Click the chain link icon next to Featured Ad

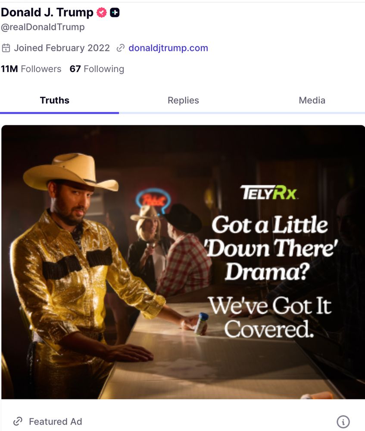[x=18, y=422]
